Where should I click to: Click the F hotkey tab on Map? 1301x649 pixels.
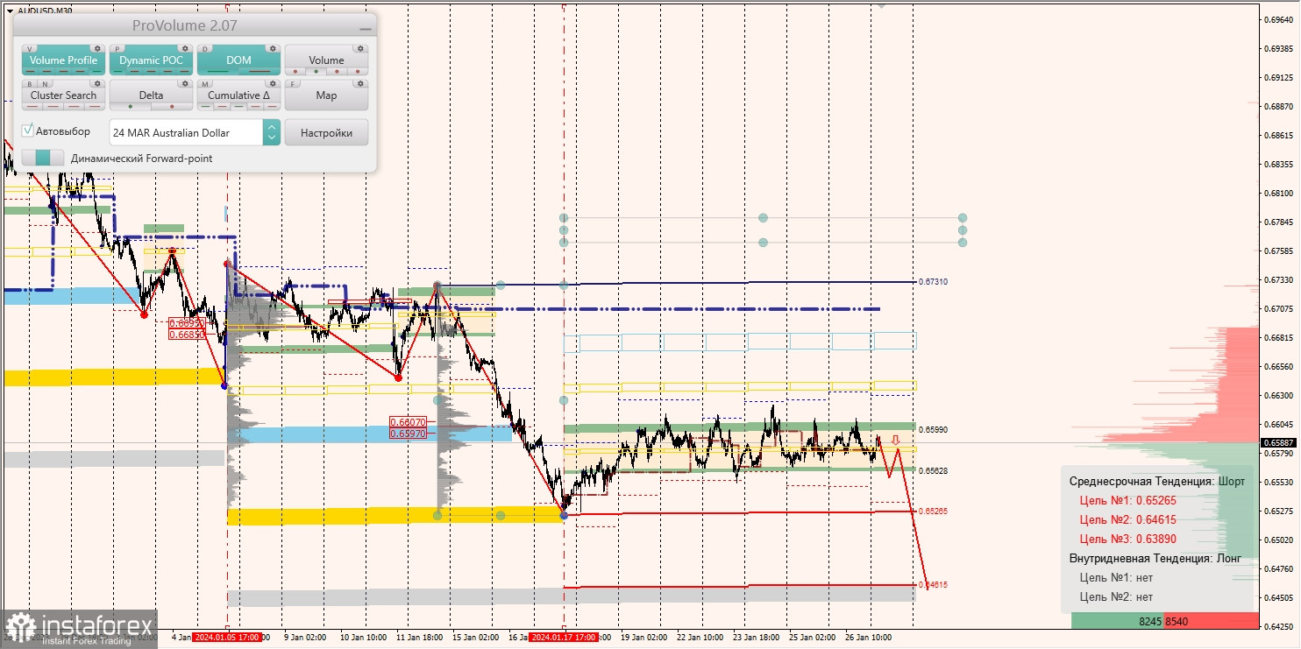[292, 83]
